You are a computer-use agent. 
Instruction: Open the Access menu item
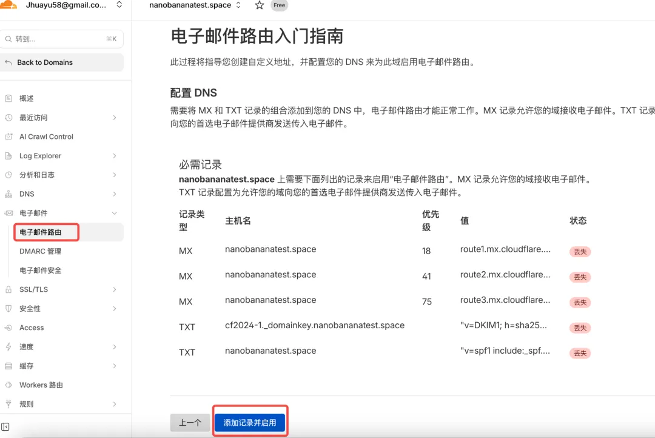pyautogui.click(x=32, y=328)
